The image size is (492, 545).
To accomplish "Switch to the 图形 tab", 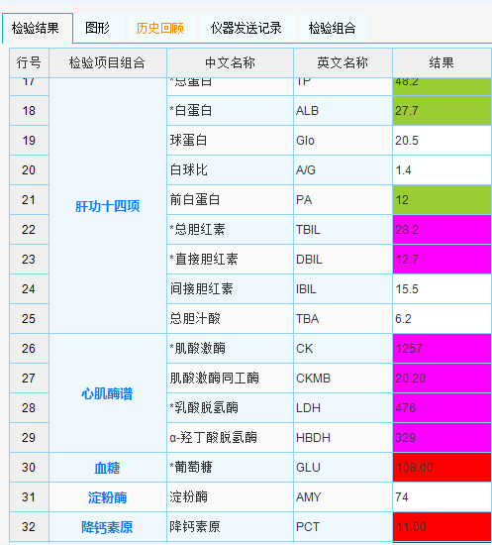I will click(x=98, y=28).
